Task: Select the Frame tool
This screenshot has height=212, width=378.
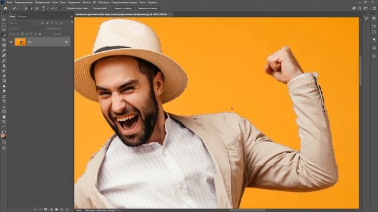Action: coord(4,45)
